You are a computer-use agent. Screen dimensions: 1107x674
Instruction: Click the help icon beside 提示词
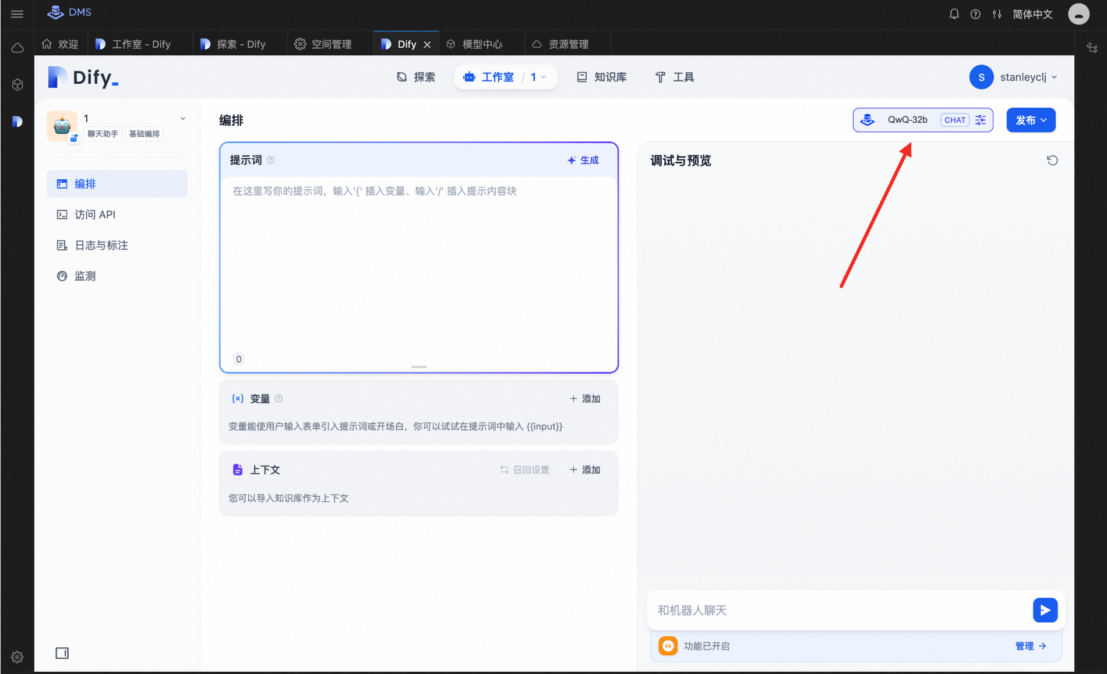coord(270,160)
